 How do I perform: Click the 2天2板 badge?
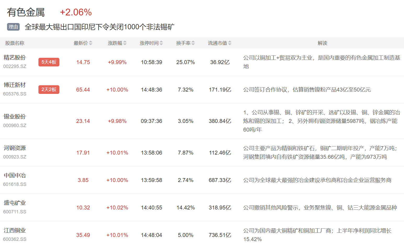point(49,90)
